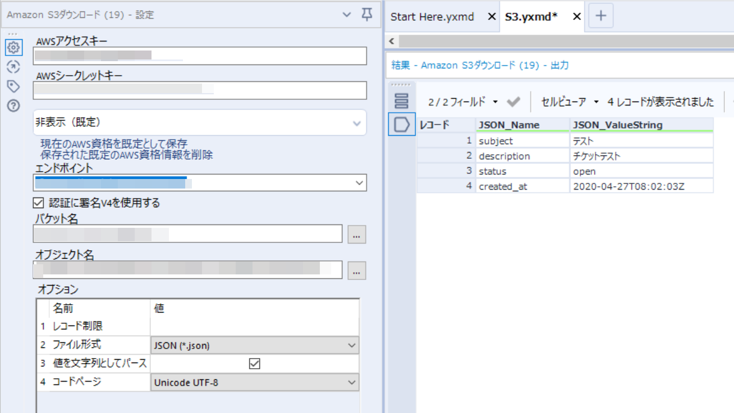Apply data manipulations with the checkmark icon
734x413 pixels.
tap(514, 102)
